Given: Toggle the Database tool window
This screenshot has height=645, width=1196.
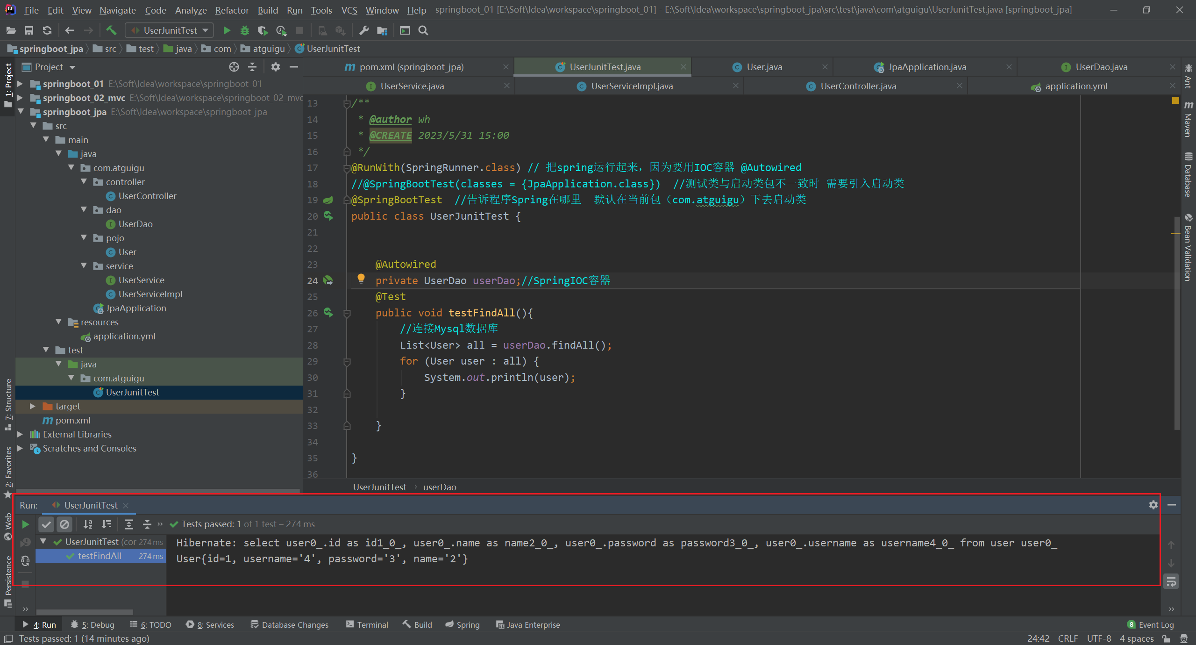Looking at the screenshot, I should pyautogui.click(x=1188, y=175).
